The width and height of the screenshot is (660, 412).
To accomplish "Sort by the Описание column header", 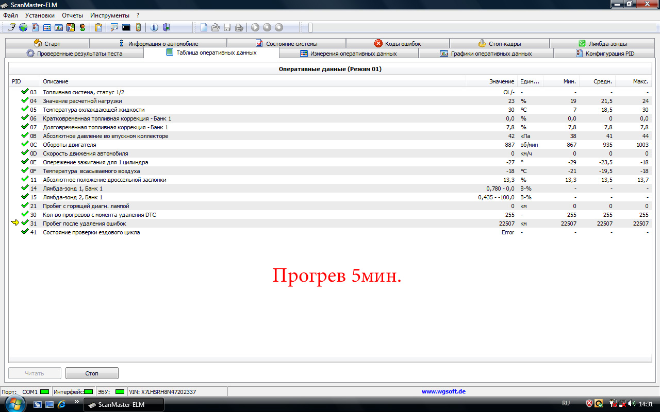I will [253, 81].
